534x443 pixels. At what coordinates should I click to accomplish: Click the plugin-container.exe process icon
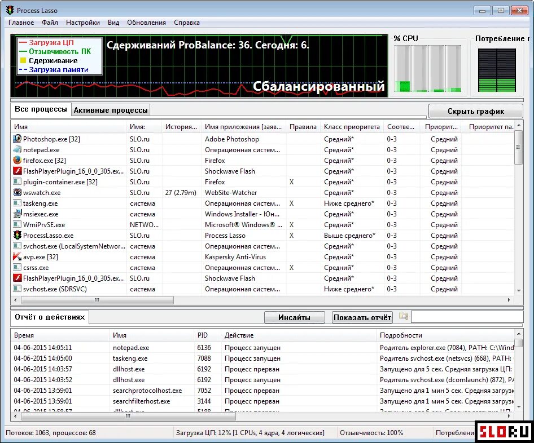coord(17,181)
